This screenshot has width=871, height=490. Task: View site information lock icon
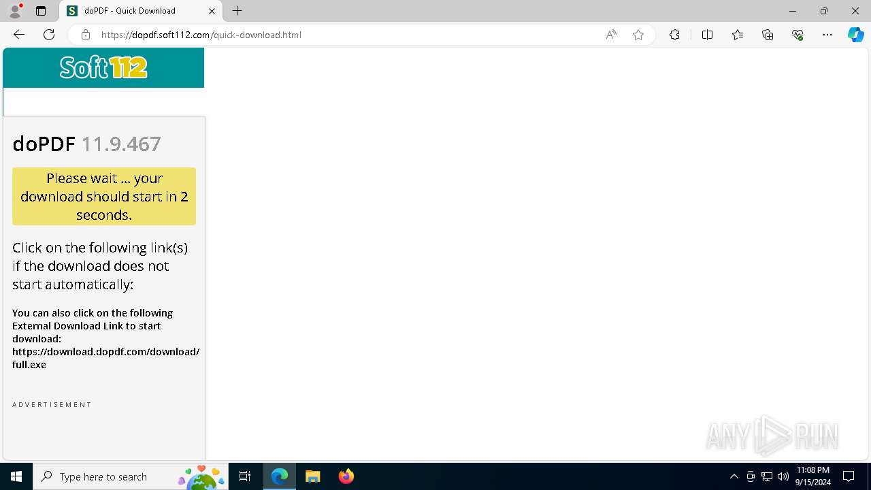[x=86, y=35]
